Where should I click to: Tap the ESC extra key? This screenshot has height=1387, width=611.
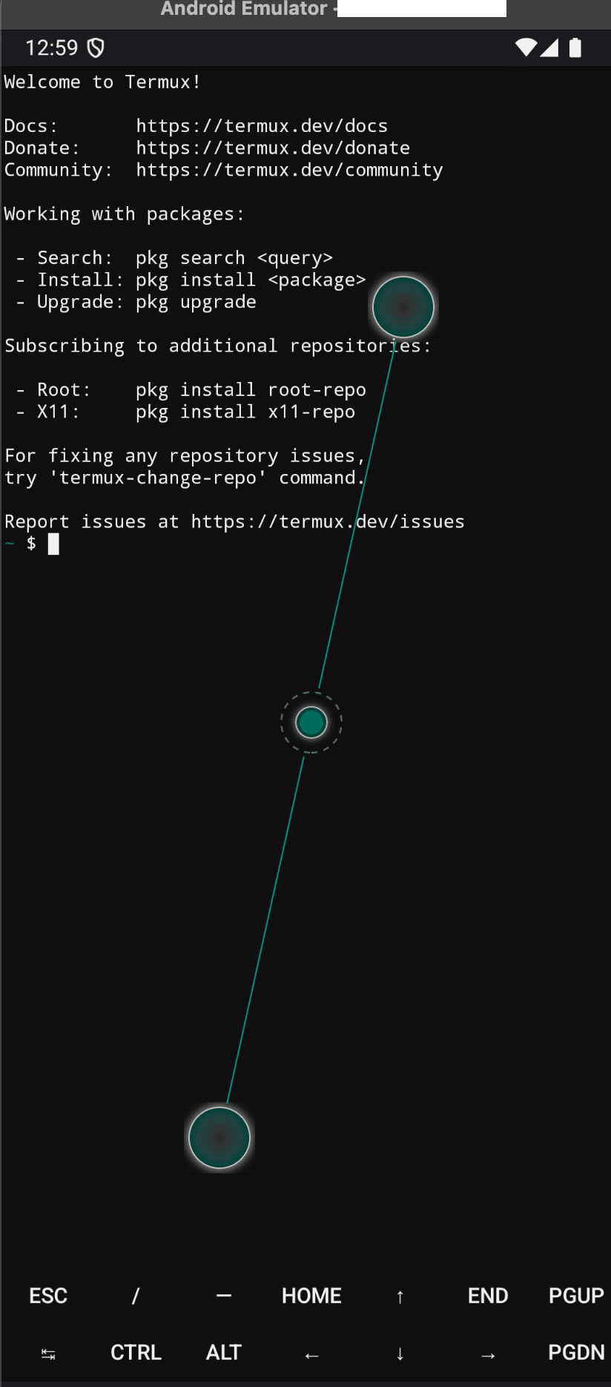click(x=48, y=1296)
